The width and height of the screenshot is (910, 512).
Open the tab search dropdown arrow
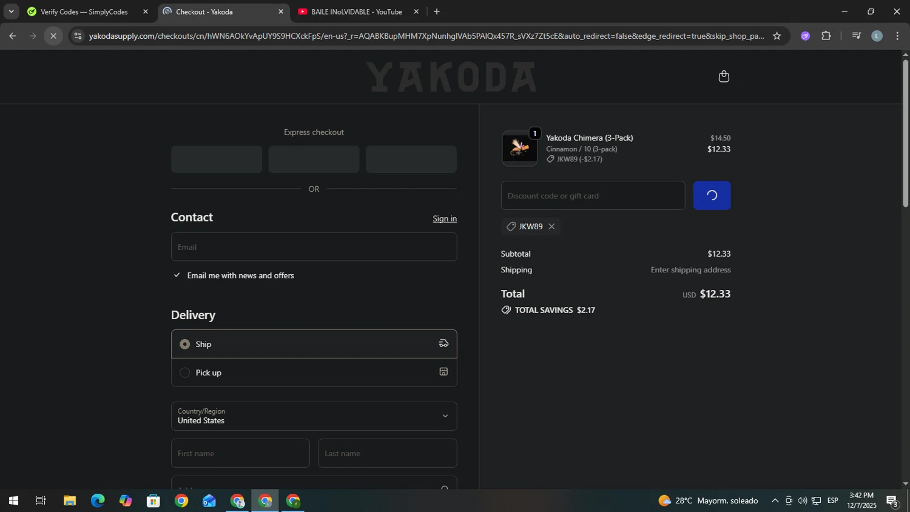[x=11, y=12]
